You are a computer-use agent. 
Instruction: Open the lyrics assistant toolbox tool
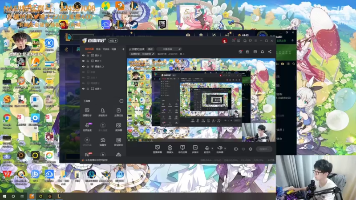118,142
